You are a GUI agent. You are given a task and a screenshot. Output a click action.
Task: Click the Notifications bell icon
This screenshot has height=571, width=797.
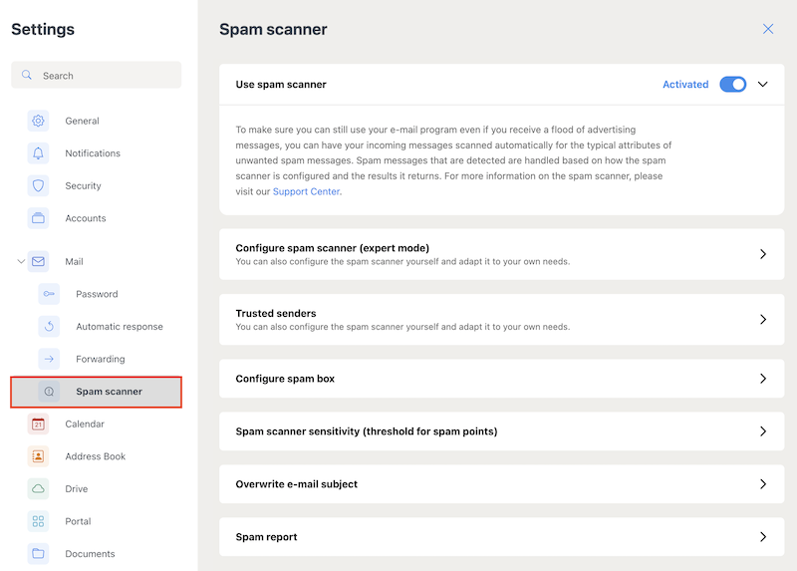click(38, 153)
